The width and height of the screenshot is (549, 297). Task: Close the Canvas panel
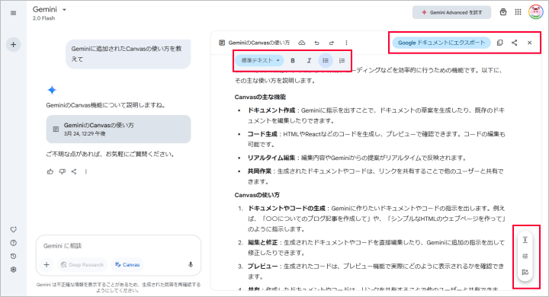pyautogui.click(x=529, y=43)
